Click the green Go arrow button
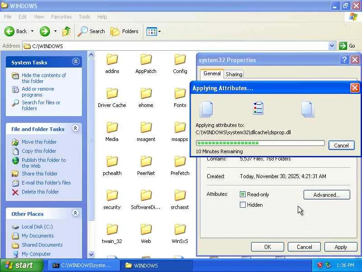 pyautogui.click(x=343, y=46)
